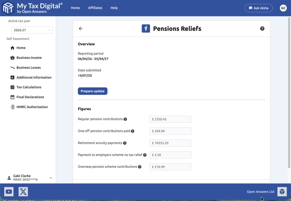Show help for Retirement annuity payments
The height and width of the screenshot is (201, 291).
pos(125,143)
